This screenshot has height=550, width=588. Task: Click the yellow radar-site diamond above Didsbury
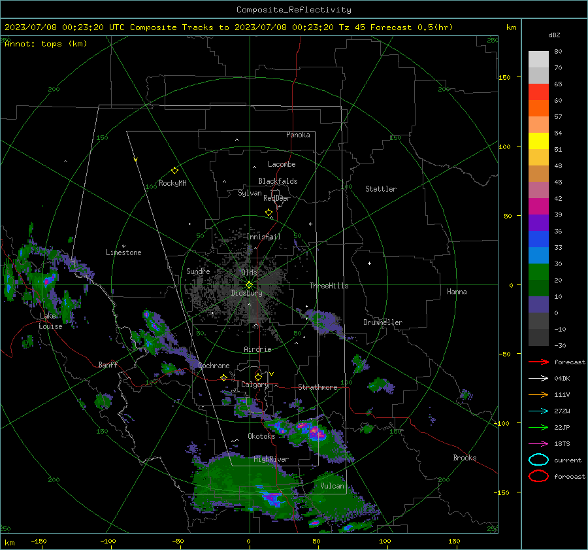249,284
